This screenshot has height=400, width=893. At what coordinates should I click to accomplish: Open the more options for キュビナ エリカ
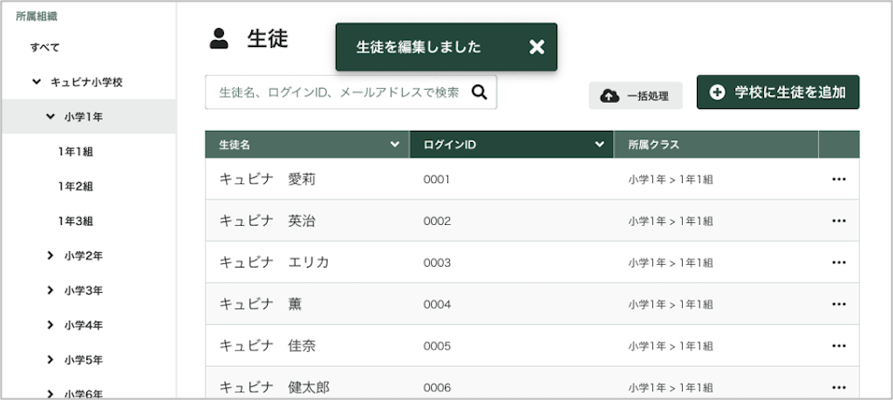(838, 262)
